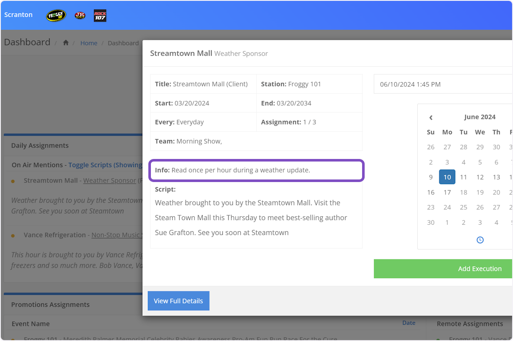Click the home icon in breadcrumb
Viewport: 513px width, 341px height.
click(66, 43)
